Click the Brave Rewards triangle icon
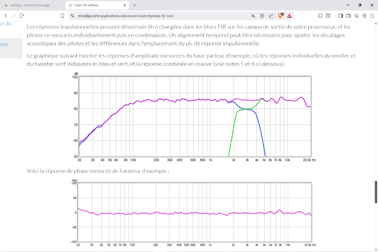378x252 pixels. click(289, 16)
